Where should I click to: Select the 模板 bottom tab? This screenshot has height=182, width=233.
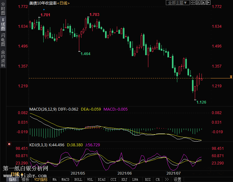coord(25,179)
